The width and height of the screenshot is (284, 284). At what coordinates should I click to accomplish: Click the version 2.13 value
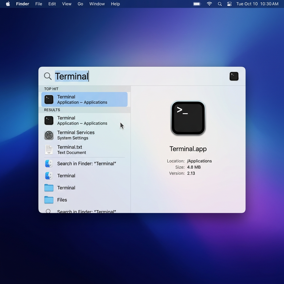191,174
